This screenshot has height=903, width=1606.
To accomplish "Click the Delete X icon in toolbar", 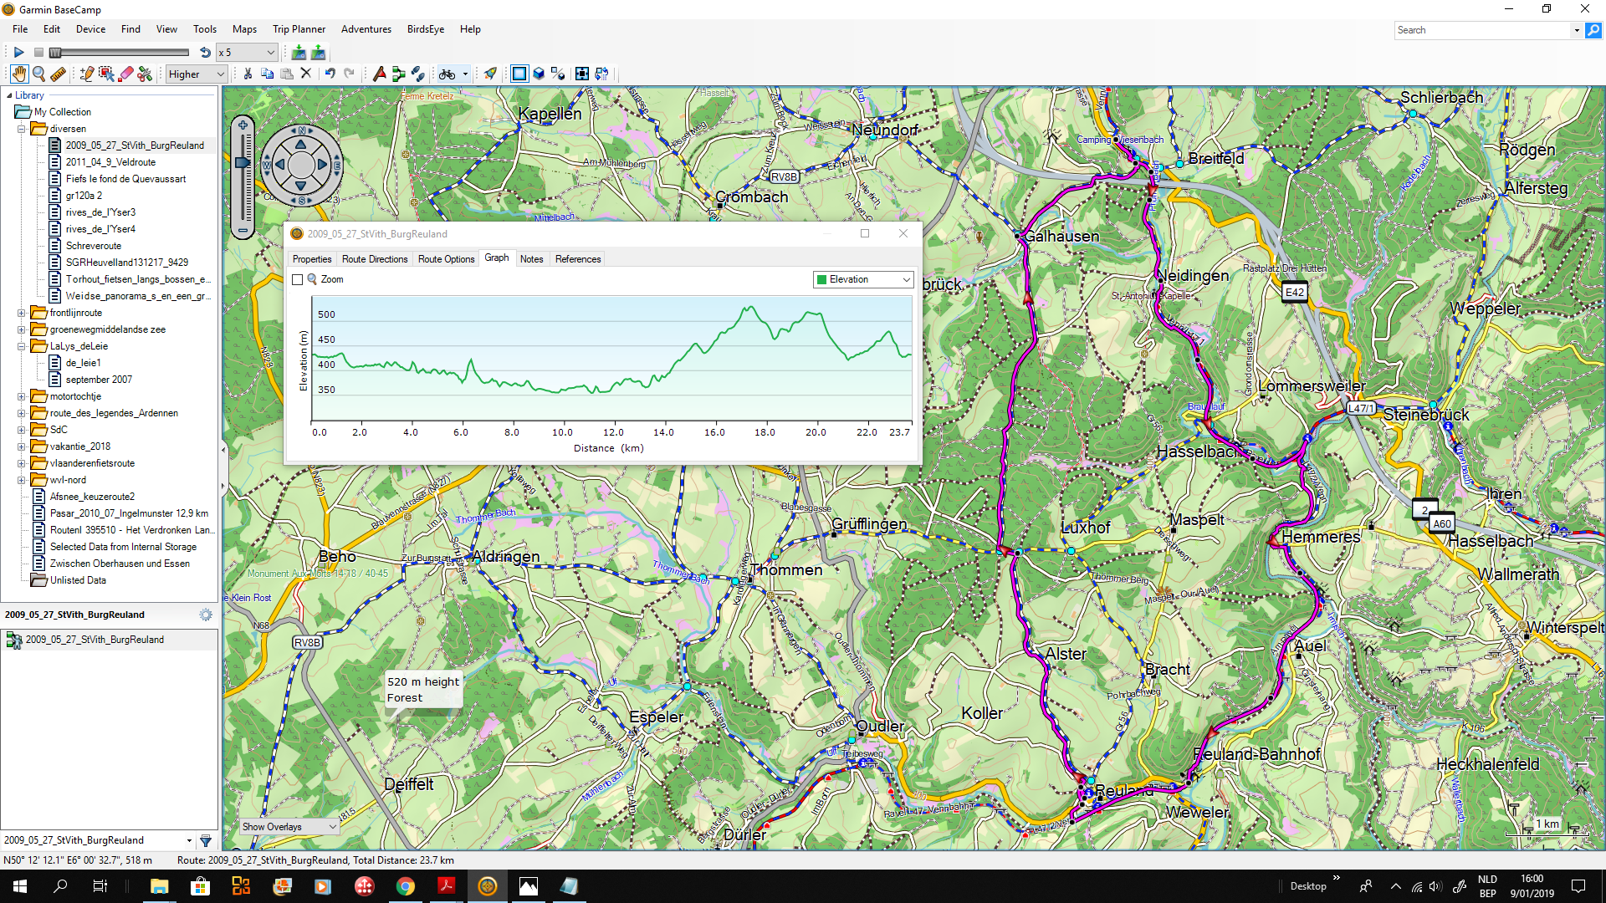I will point(306,74).
